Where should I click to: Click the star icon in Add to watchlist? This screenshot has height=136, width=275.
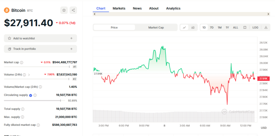(x=9, y=38)
